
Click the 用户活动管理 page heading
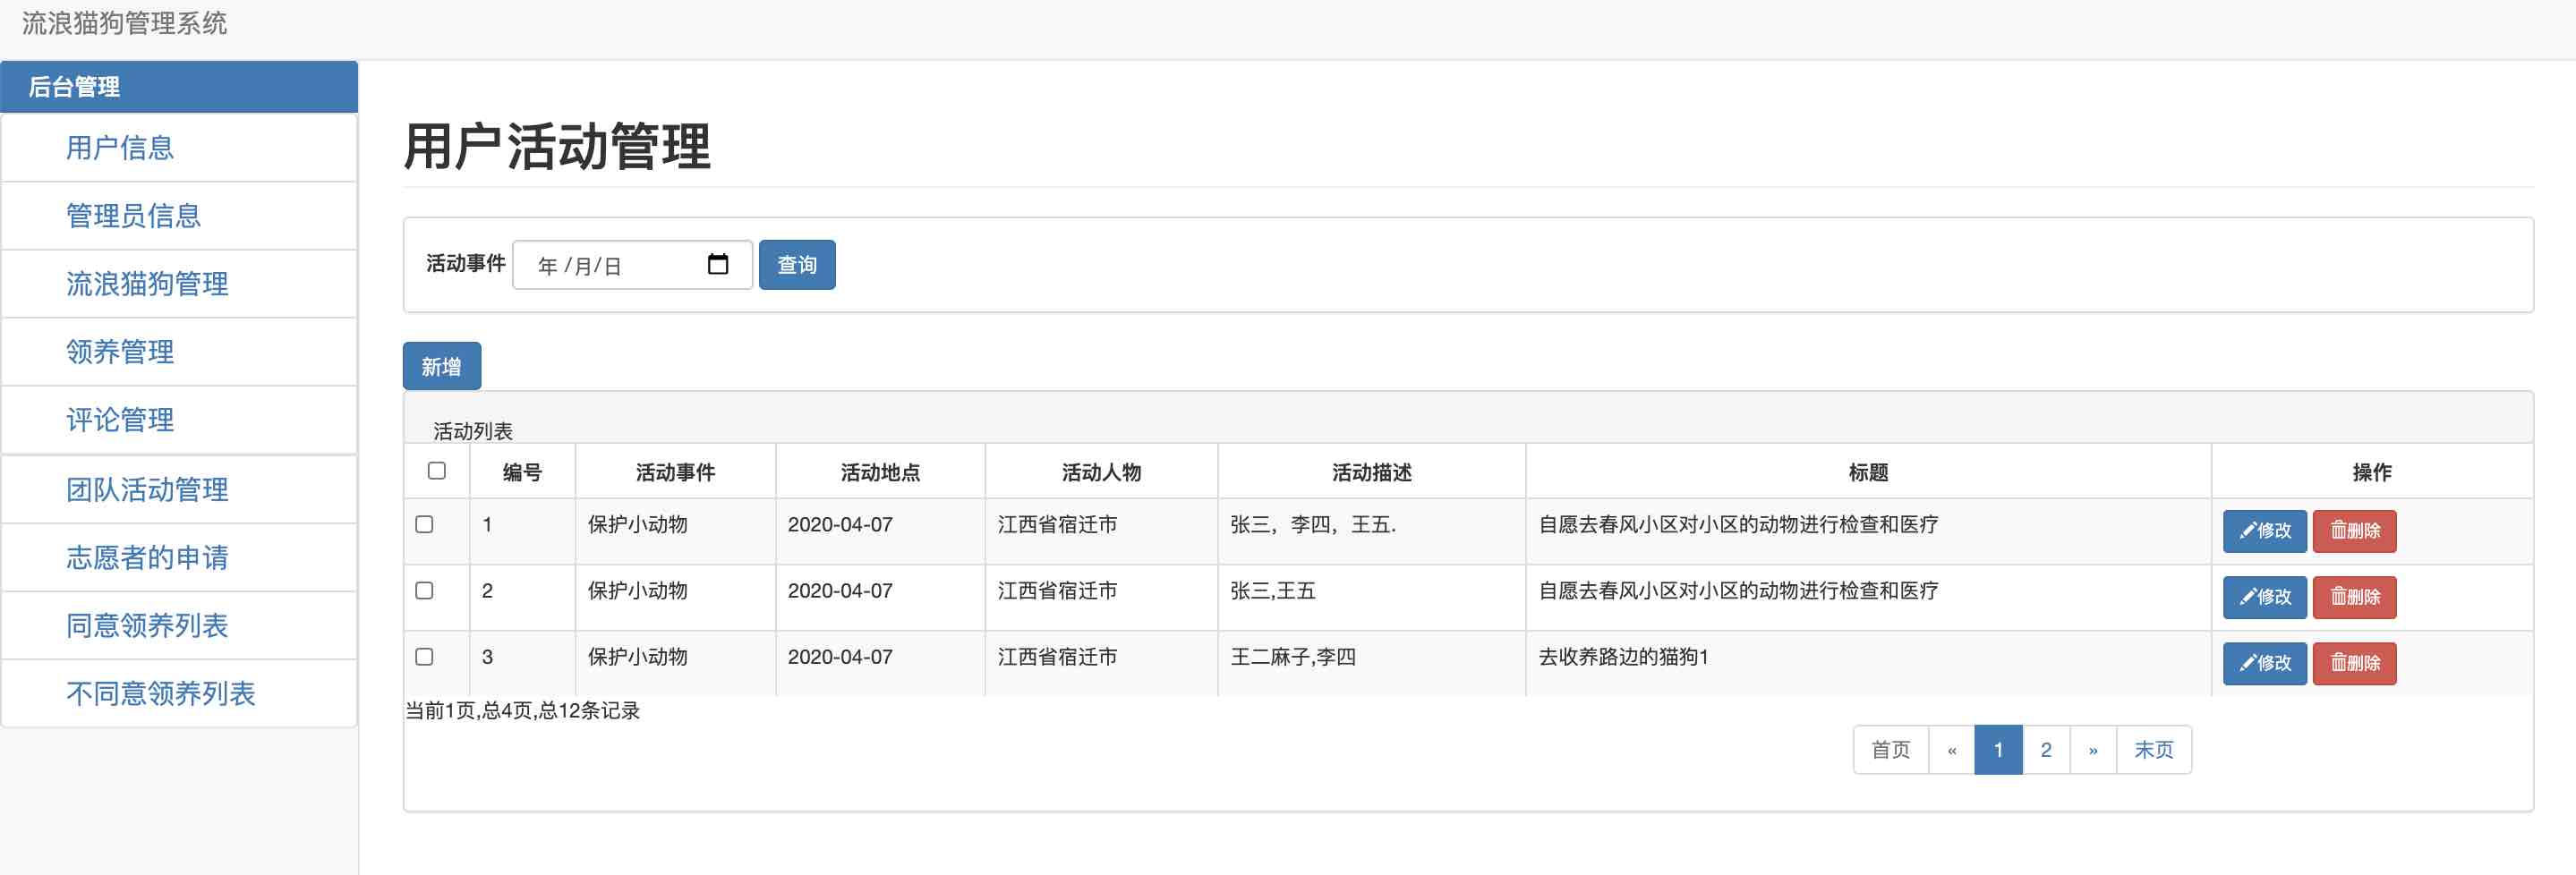[x=557, y=147]
